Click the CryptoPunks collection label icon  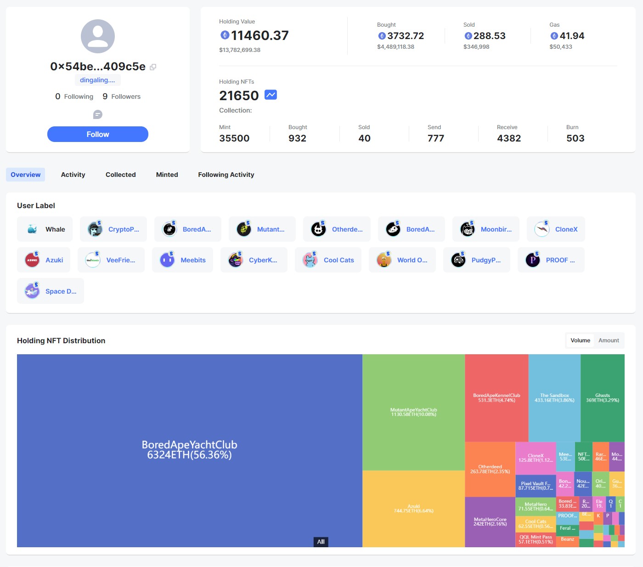[x=95, y=229]
